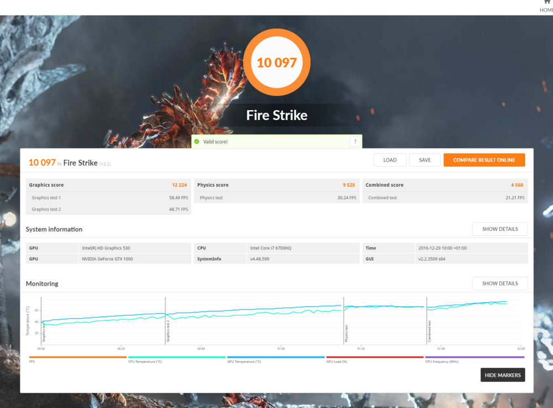Expand Monitoring with Show Details button
Viewport: 553px width, 408px height.
(500, 283)
